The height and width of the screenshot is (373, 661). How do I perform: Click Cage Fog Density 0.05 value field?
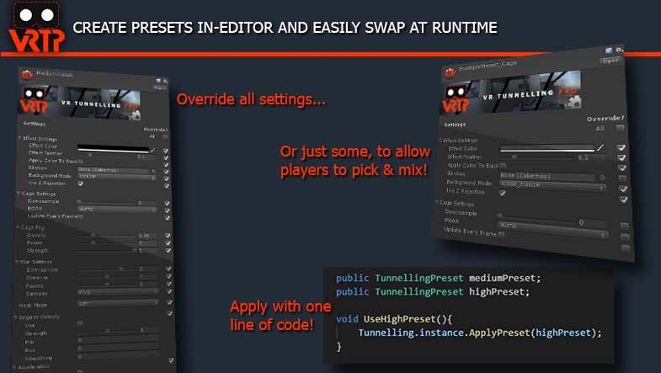coord(147,236)
